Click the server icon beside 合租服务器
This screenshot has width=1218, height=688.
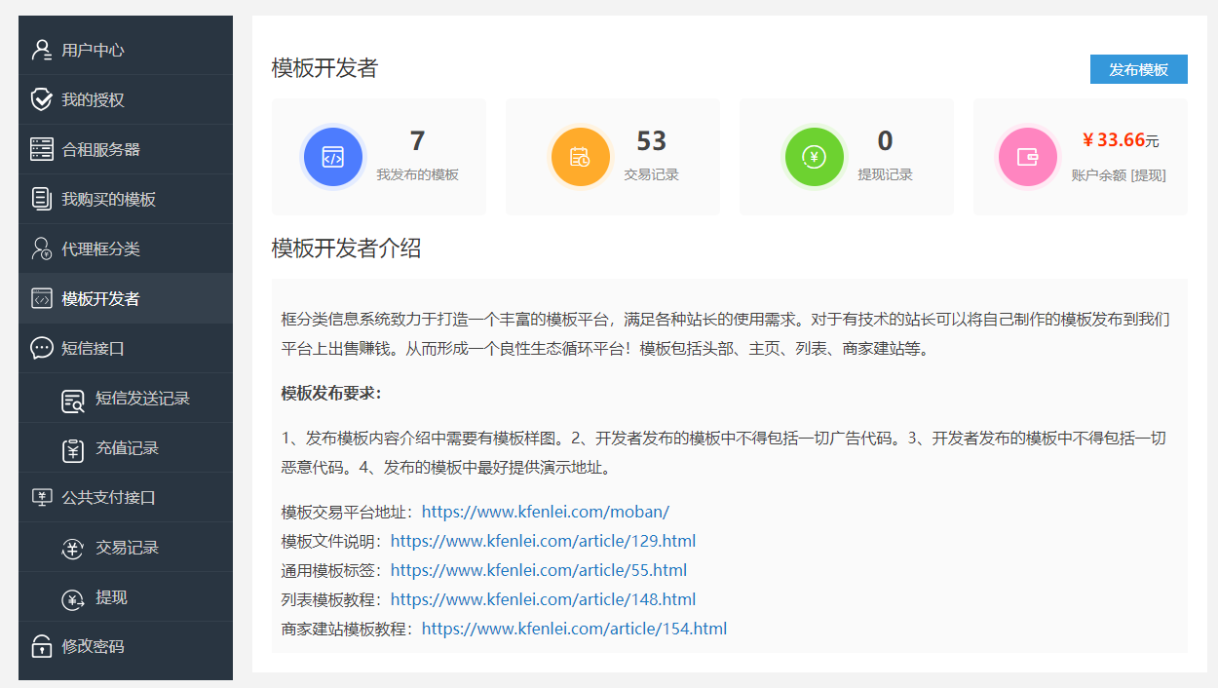pyautogui.click(x=41, y=149)
